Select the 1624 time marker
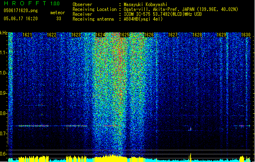The width and height of the screenshot is (255, 162). (x=101, y=35)
